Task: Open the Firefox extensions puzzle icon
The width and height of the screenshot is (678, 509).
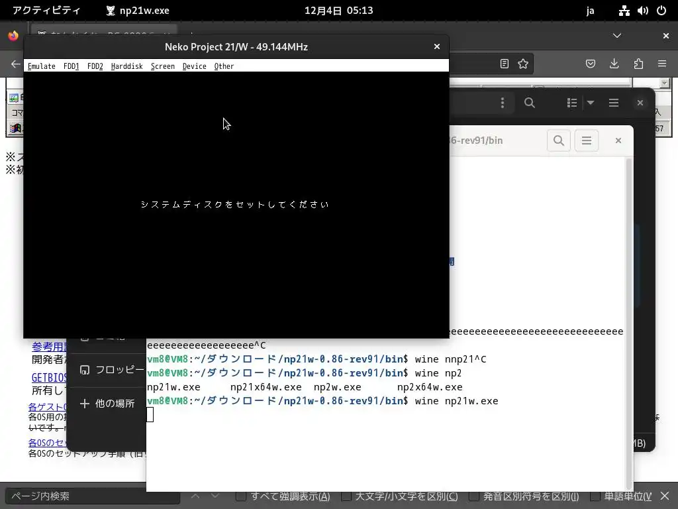Action: coord(638,64)
